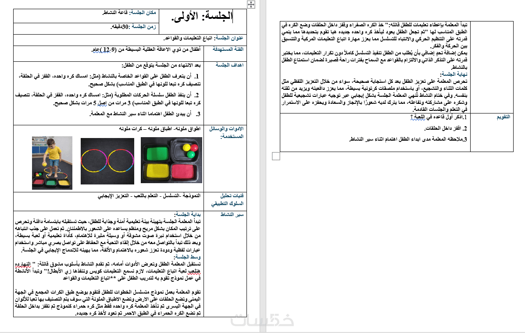Click the table resize handle on the right page

(276, 156)
